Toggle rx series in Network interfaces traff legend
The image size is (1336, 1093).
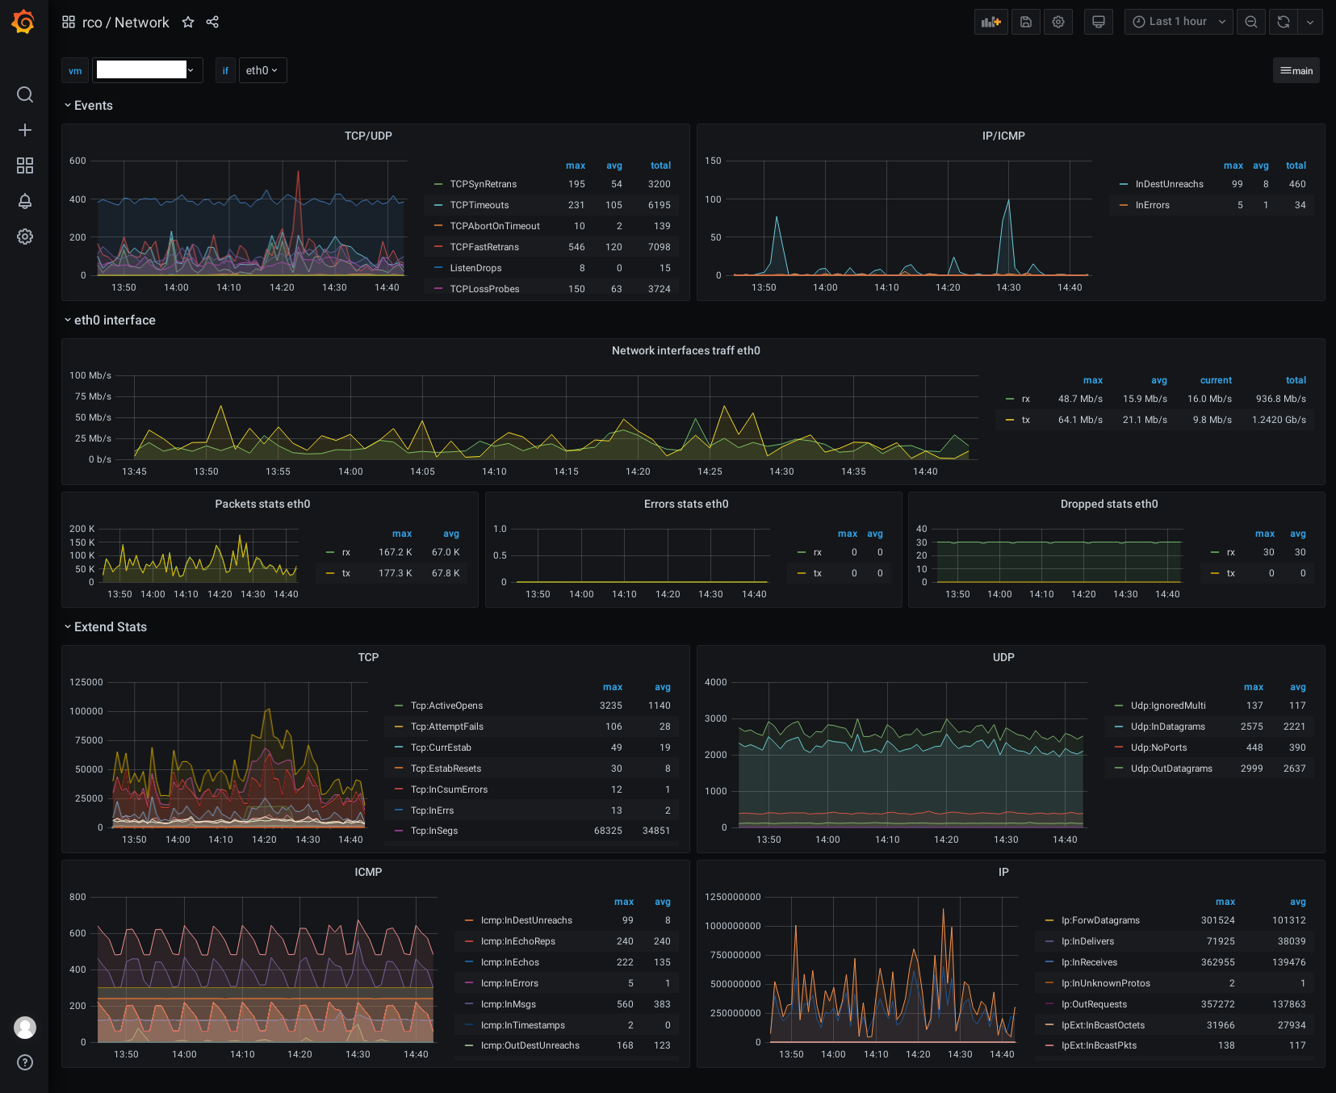(x=1026, y=399)
